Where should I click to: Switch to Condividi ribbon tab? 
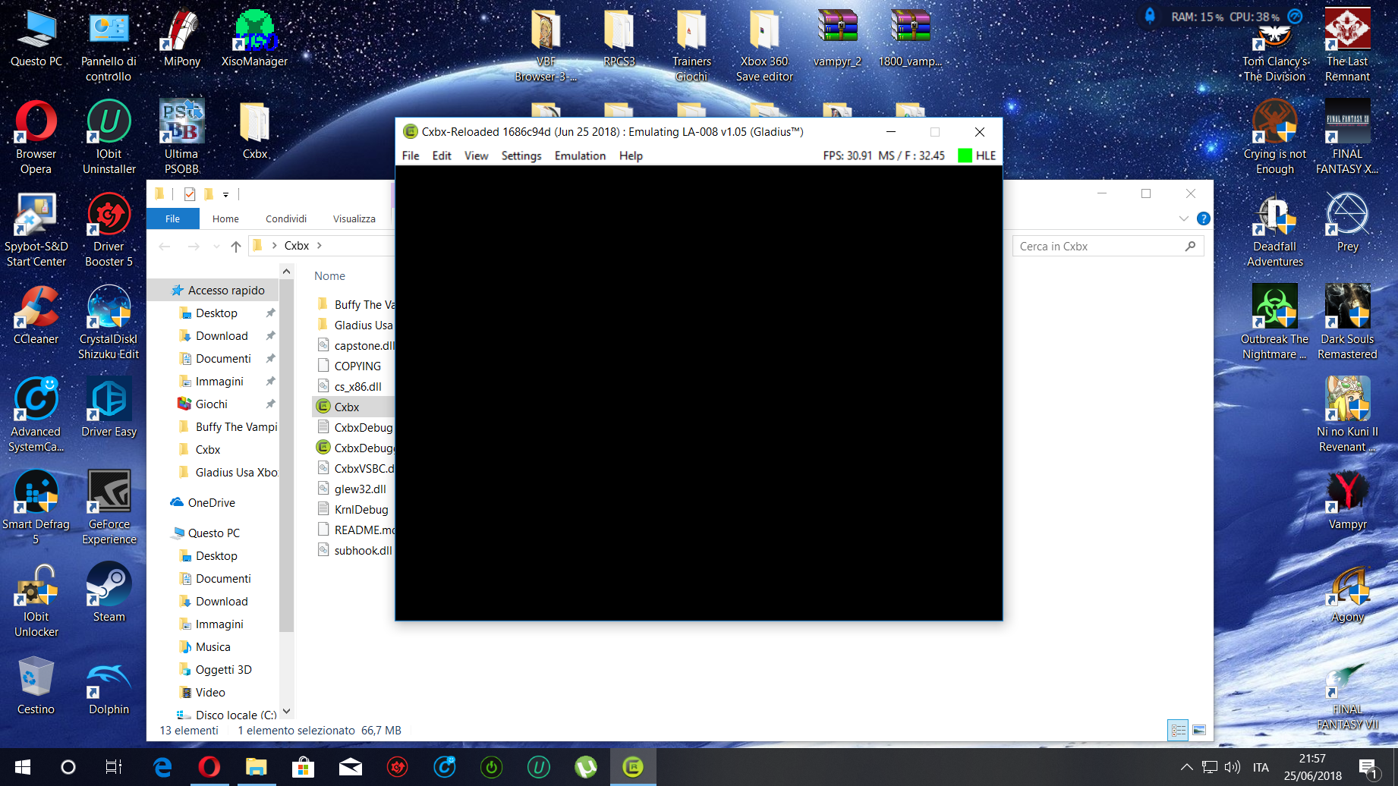[286, 219]
